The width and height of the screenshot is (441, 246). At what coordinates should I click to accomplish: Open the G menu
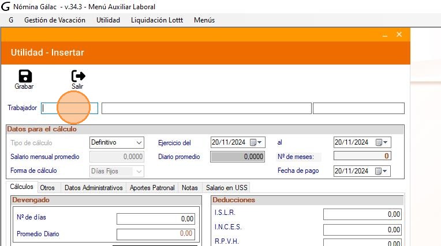click(x=11, y=20)
